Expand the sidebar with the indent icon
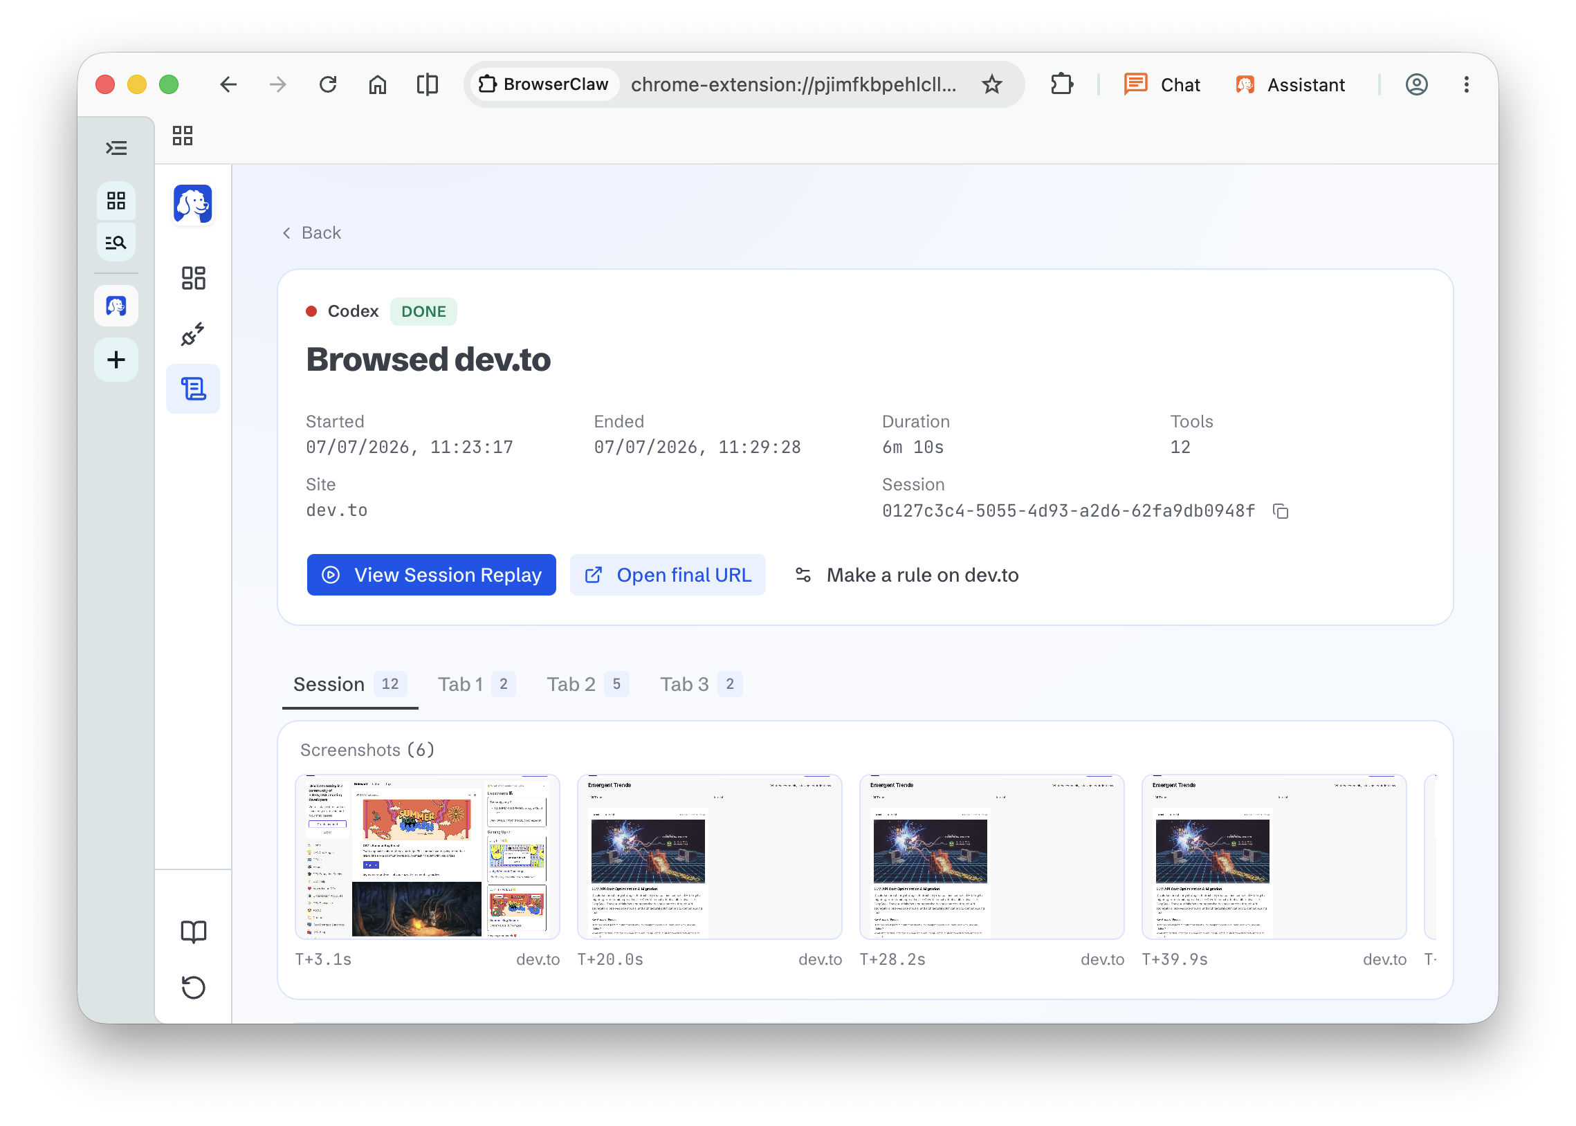 pos(116,148)
